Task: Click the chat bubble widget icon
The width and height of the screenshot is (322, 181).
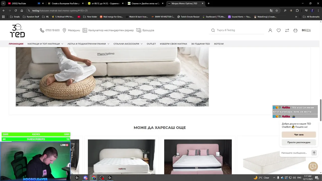Action: pyautogui.click(x=313, y=166)
